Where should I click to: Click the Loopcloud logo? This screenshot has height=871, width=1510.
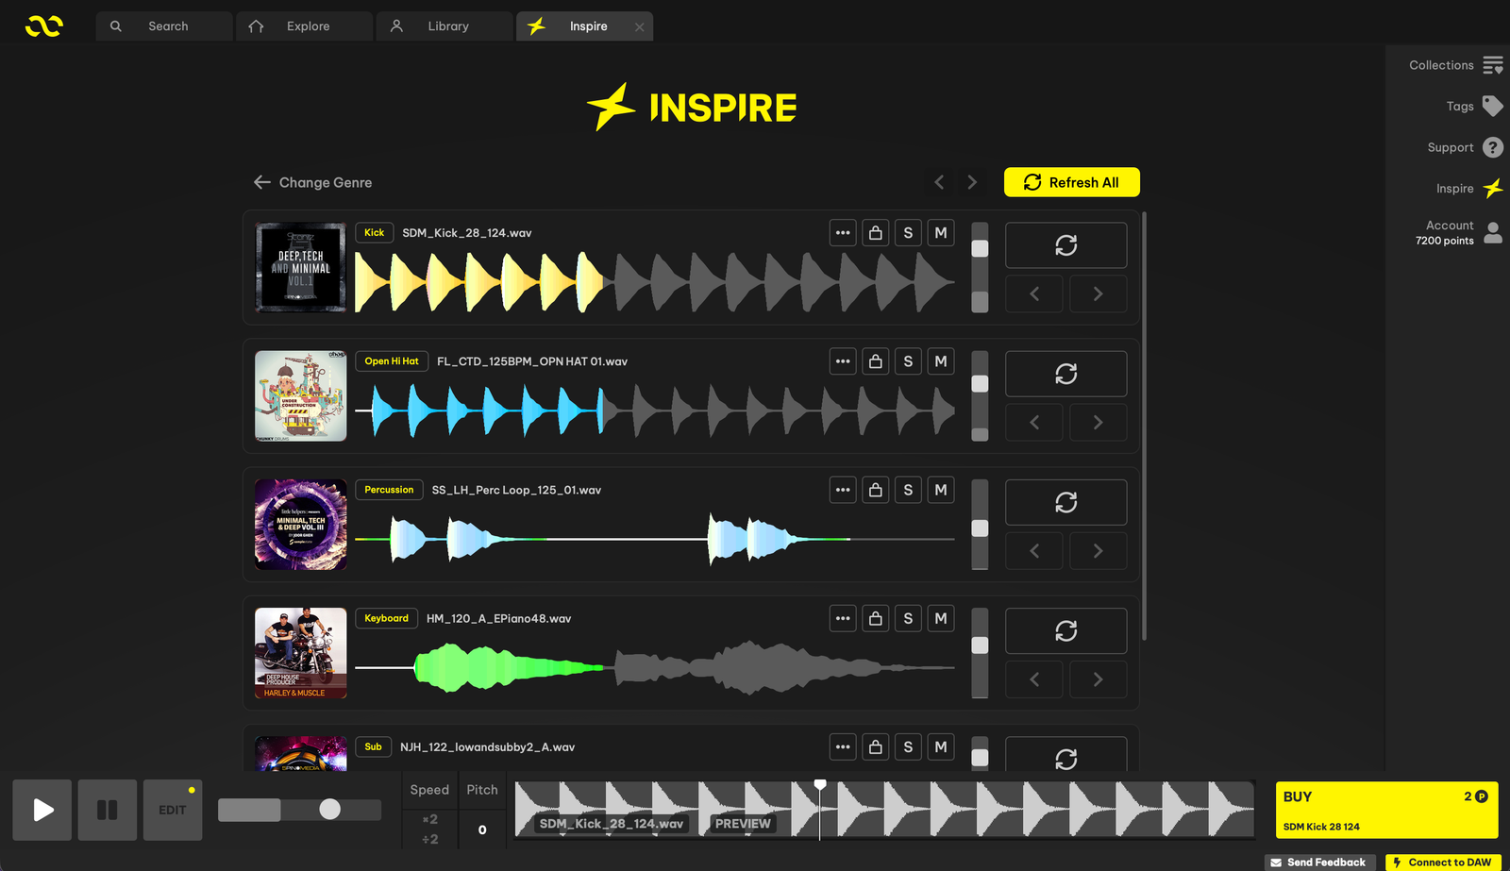click(43, 25)
